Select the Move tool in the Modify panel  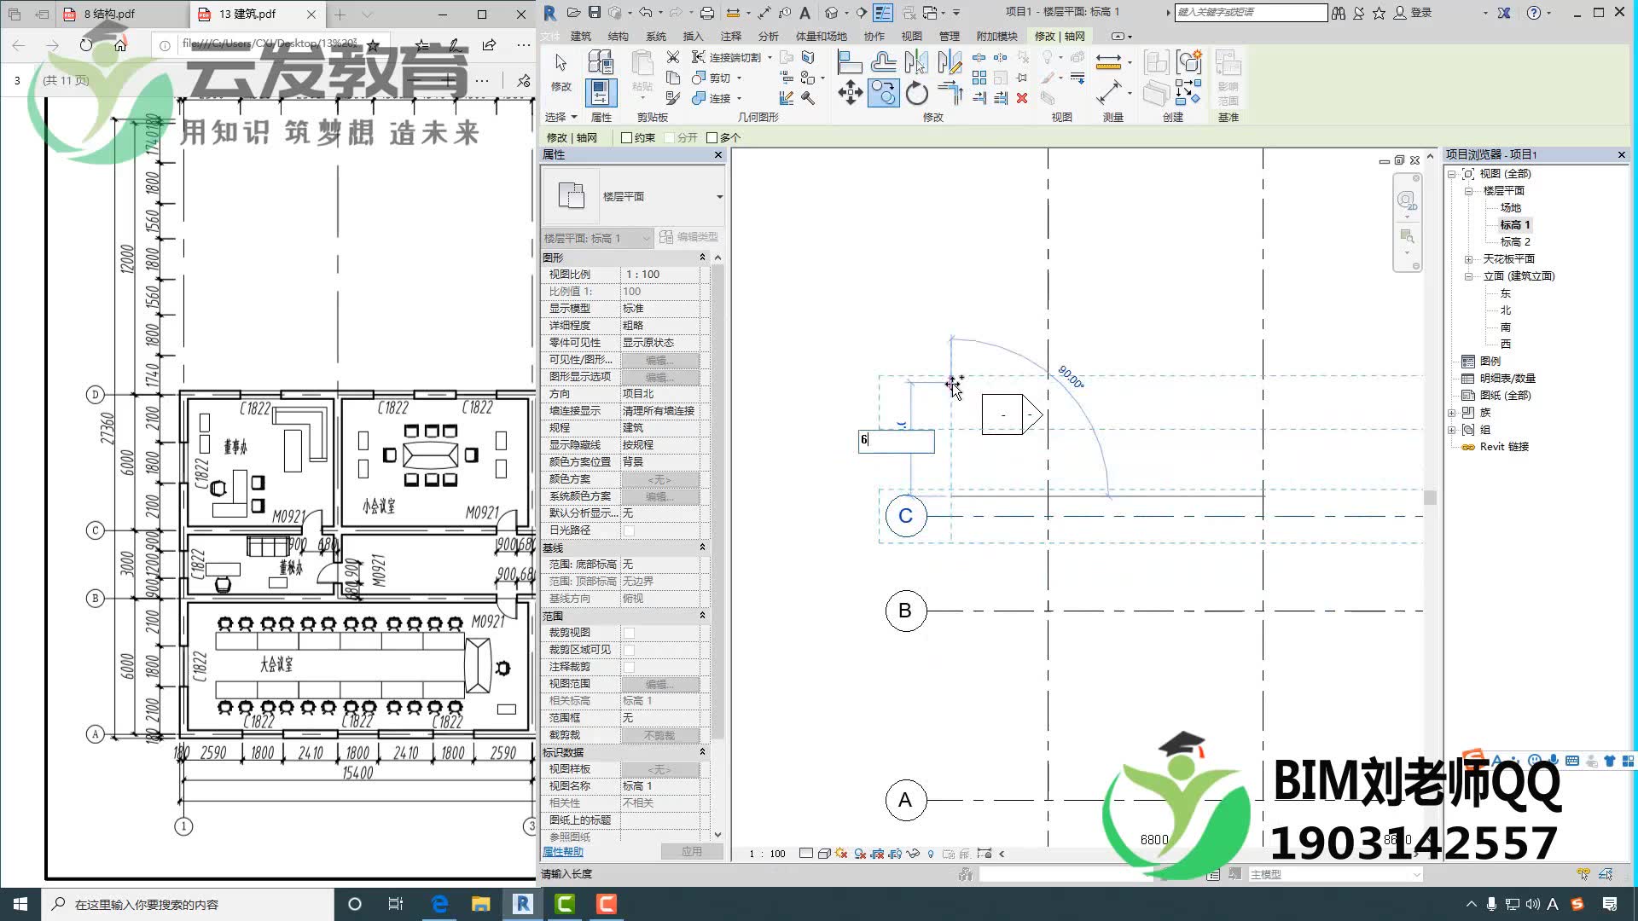tap(851, 92)
